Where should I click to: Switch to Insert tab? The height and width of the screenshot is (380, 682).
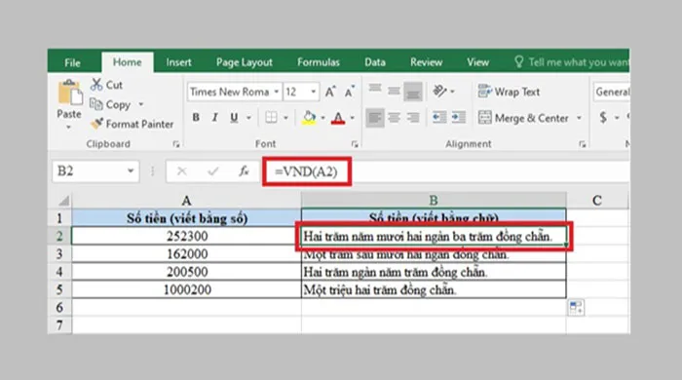click(x=178, y=62)
